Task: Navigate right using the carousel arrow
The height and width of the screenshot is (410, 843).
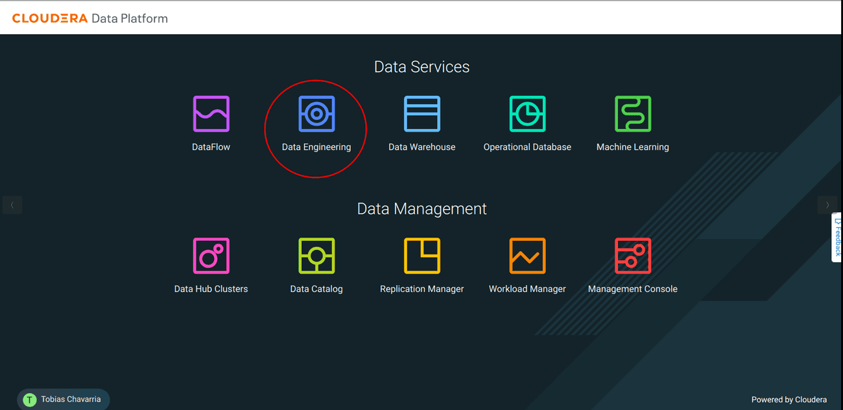Action: pos(827,205)
